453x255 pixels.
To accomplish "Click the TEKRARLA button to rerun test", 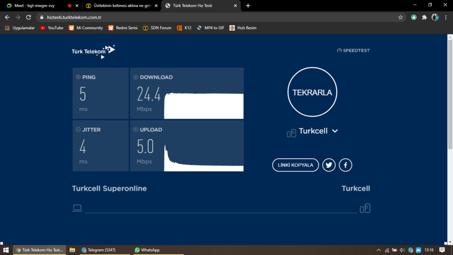I will pos(312,92).
